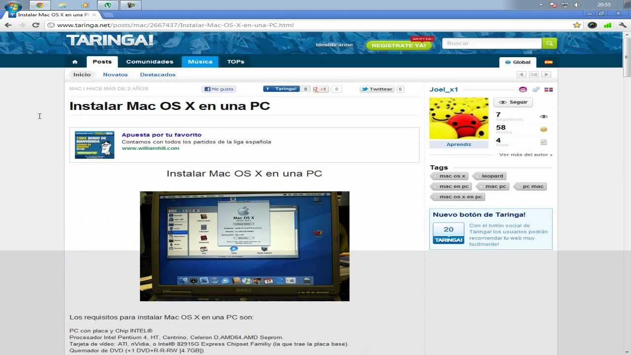Click the Taringa! share button
631x355 pixels.
(x=281, y=89)
